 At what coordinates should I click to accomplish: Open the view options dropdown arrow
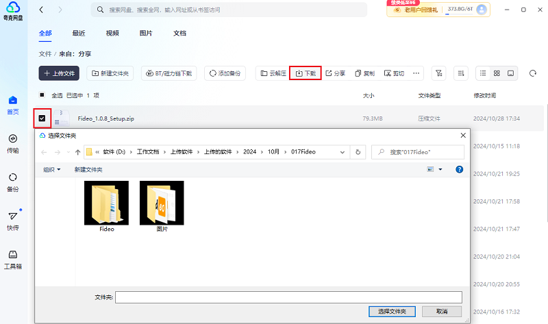440,169
